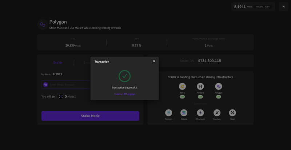Toggle light theme sun icon
The image size is (291, 150).
point(284,7)
